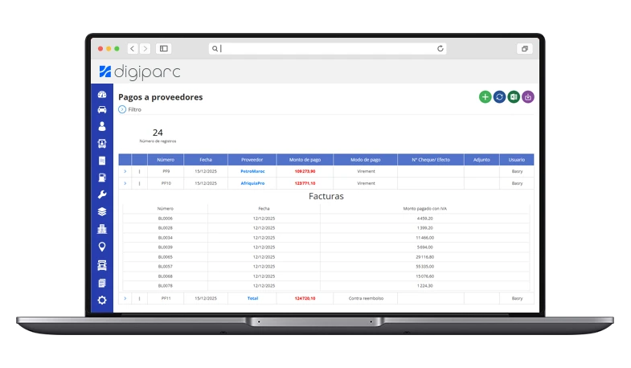Click the blue refresh icon
This screenshot has height=368, width=631.
pyautogui.click(x=499, y=97)
